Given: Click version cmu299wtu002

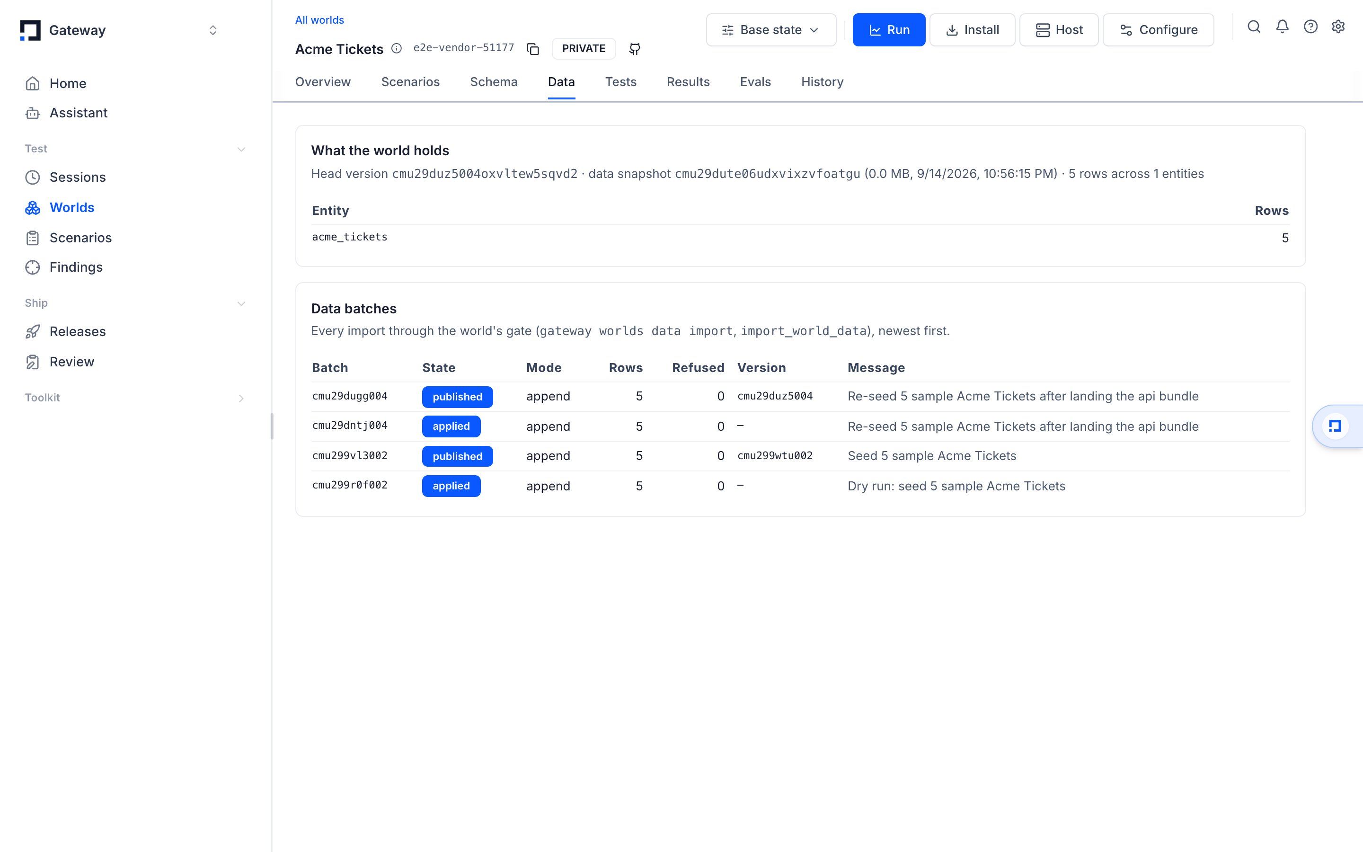Looking at the screenshot, I should click(x=775, y=456).
